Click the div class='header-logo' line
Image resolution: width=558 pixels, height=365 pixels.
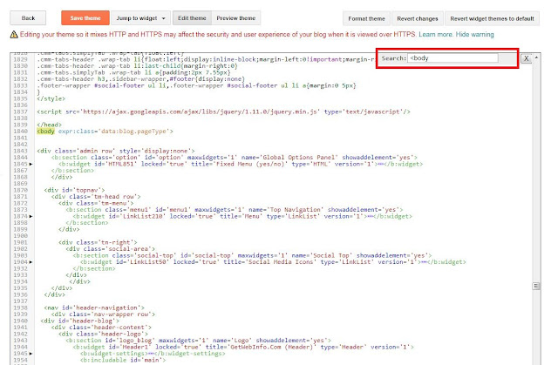coord(103,334)
